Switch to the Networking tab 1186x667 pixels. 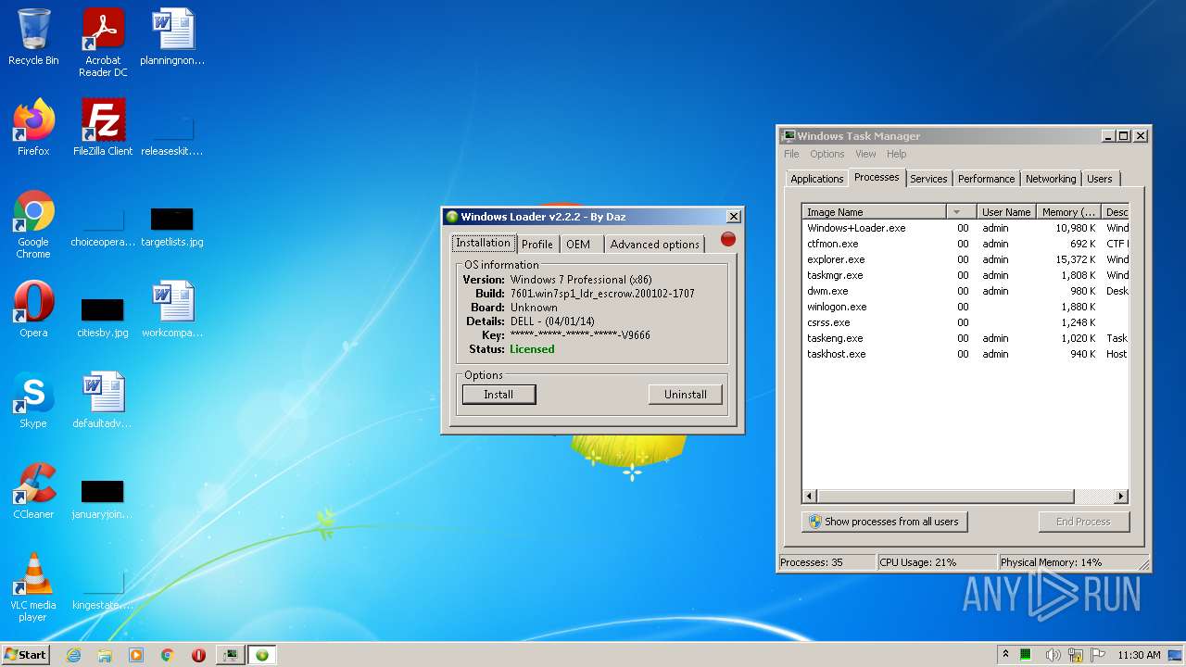(x=1051, y=179)
